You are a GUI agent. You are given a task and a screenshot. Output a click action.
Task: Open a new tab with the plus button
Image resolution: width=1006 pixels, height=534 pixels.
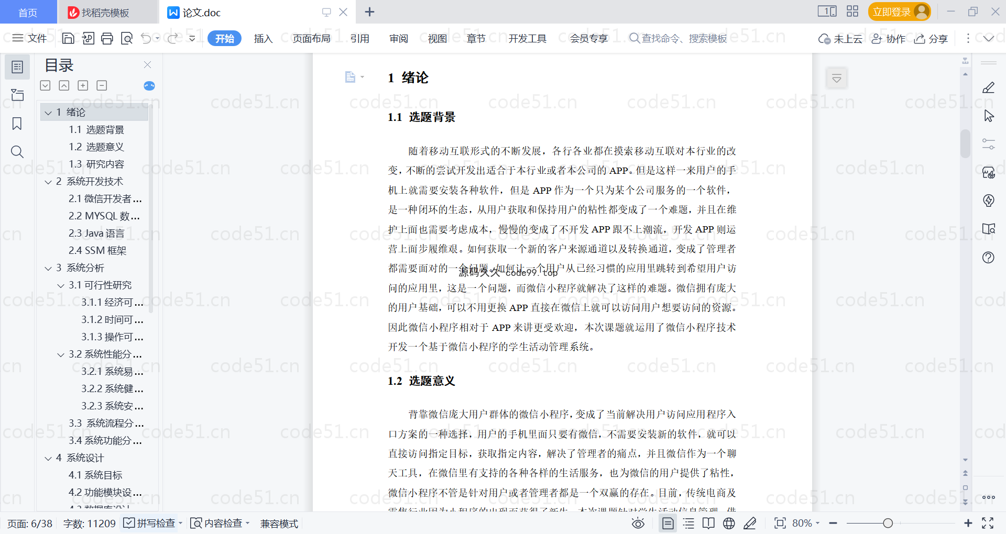[x=369, y=12]
